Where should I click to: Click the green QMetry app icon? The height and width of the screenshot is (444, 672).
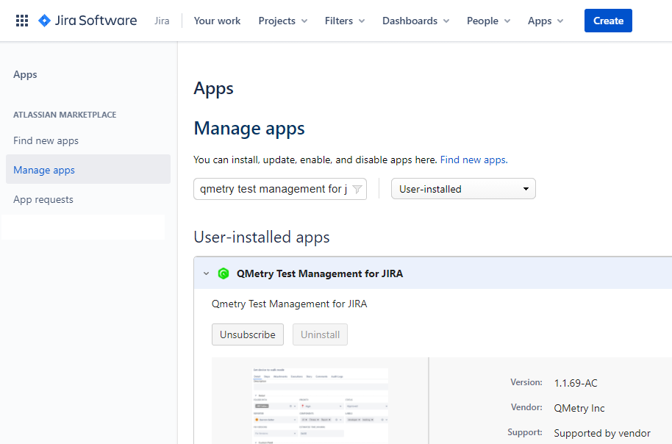224,273
